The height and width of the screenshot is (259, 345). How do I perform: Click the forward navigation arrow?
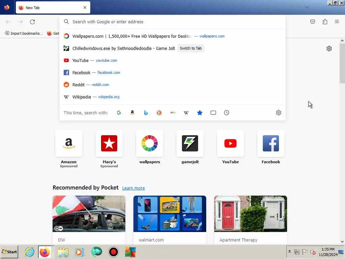pyautogui.click(x=20, y=22)
